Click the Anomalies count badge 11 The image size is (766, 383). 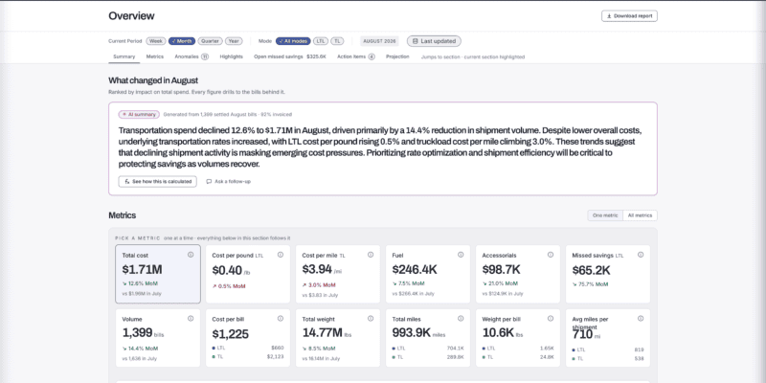[x=205, y=56]
